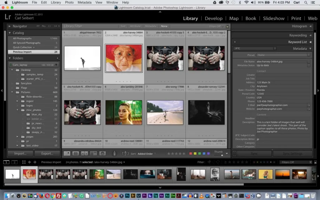Open Compare view (X|Y) icon
Viewport: 320px width, 200px height.
(x=84, y=153)
